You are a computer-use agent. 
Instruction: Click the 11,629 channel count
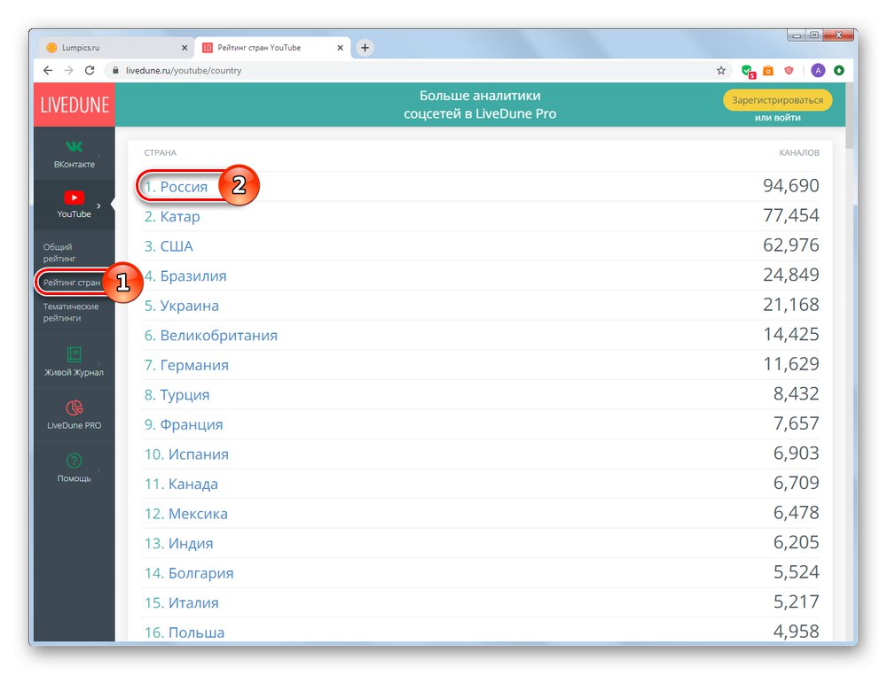tap(791, 364)
